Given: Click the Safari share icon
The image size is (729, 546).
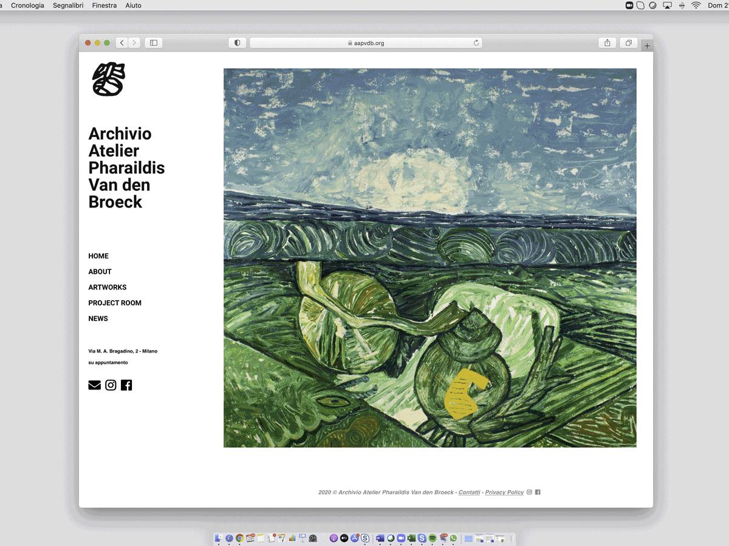Looking at the screenshot, I should pos(607,43).
